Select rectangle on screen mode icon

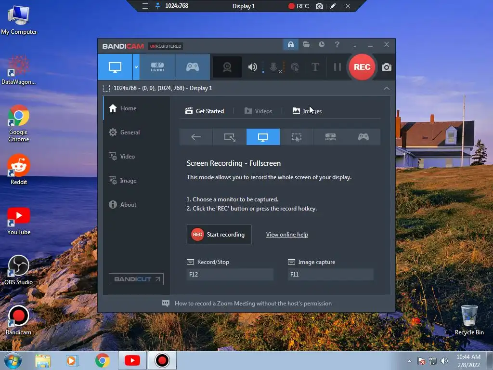(x=230, y=137)
